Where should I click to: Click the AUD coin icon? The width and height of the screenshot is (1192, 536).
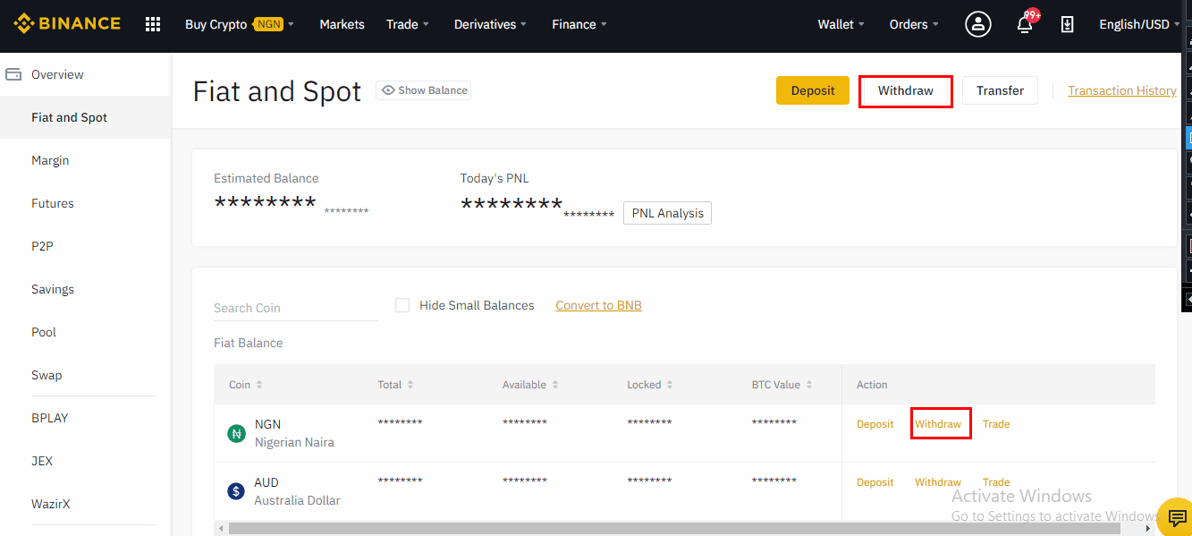236,490
